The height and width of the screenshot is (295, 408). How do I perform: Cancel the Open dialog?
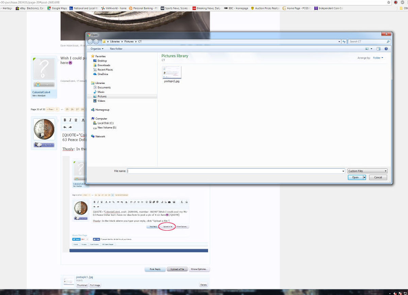[378, 177]
